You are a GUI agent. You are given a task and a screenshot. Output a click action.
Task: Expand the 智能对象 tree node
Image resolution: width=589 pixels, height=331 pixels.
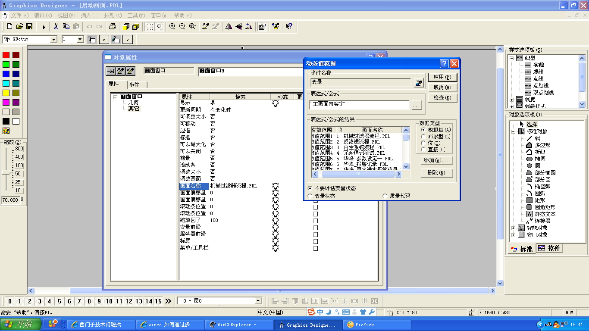tap(513, 228)
